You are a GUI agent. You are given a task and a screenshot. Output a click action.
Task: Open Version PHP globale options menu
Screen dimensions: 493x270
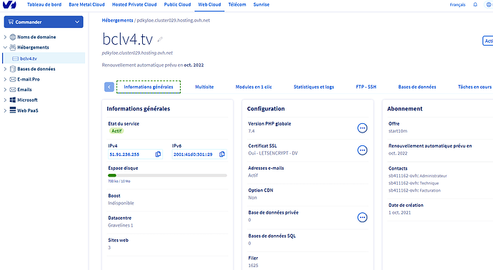362,128
